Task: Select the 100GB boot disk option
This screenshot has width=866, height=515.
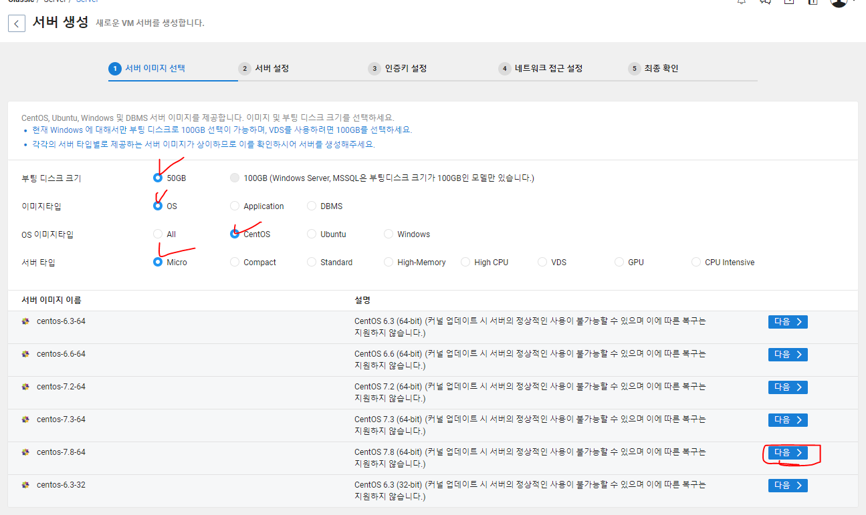Action: (x=234, y=178)
